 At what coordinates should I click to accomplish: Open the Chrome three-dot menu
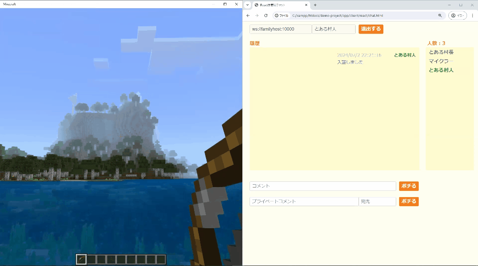[473, 15]
